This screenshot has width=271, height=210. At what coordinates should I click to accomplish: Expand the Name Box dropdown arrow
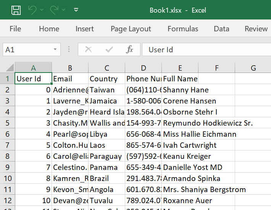[x=55, y=50]
